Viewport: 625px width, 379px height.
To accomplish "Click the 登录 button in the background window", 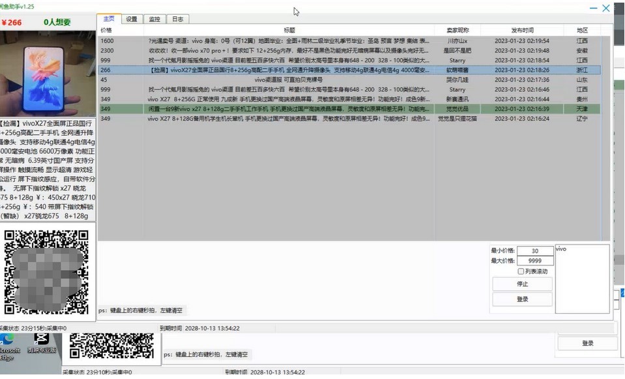I will point(588,343).
